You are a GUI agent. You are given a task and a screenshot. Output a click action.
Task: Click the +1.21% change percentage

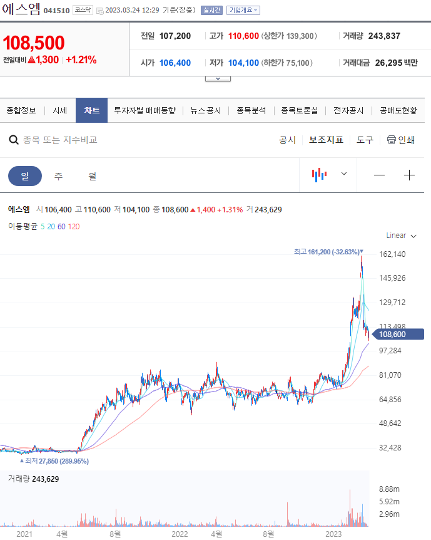(81, 60)
